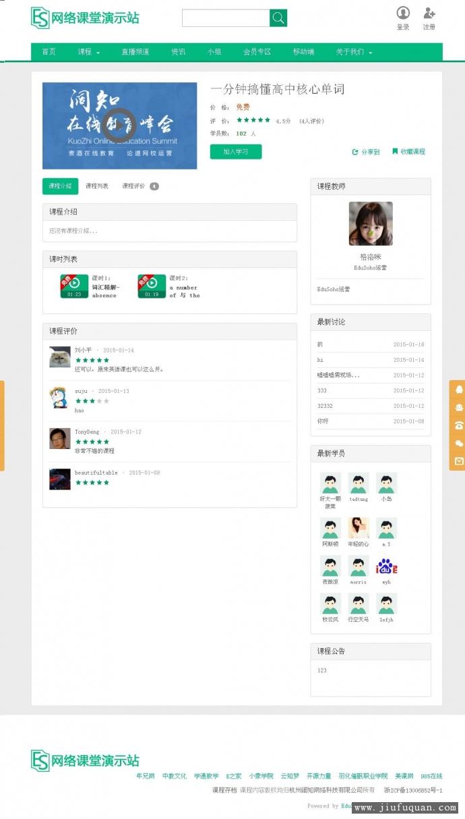Open footer link 中教文化

175,776
